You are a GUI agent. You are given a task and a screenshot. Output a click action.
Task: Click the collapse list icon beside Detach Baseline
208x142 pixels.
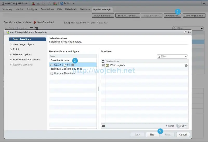32,28
